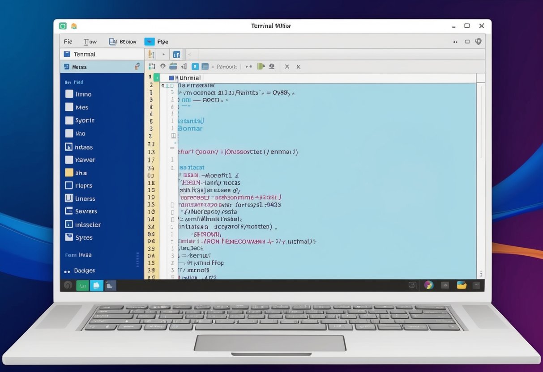Open the Page dropdown in the menu bar
Viewport: 543px width, 372px height.
(162, 41)
